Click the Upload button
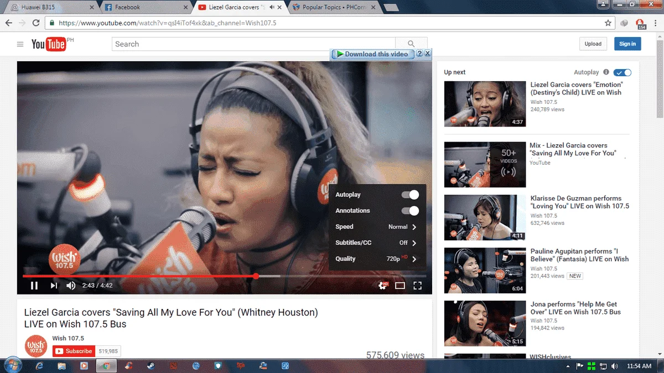This screenshot has height=373, width=664. [x=593, y=44]
